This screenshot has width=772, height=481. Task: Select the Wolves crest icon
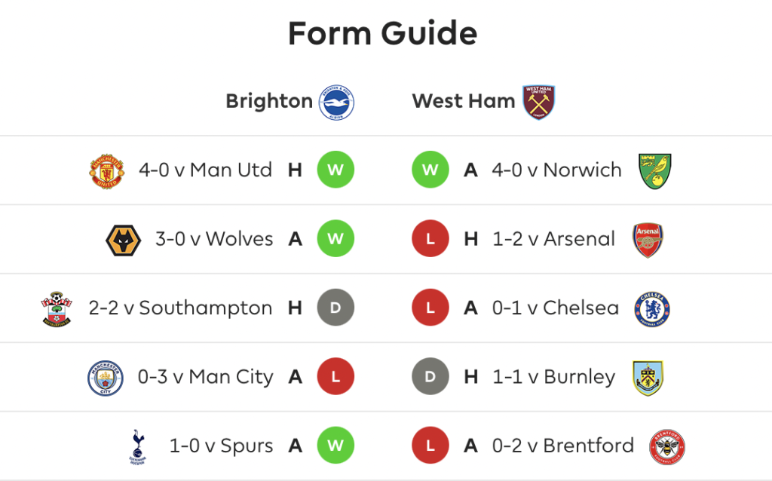click(123, 240)
